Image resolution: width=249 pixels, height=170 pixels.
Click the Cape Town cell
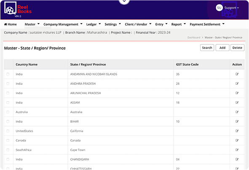78,150
